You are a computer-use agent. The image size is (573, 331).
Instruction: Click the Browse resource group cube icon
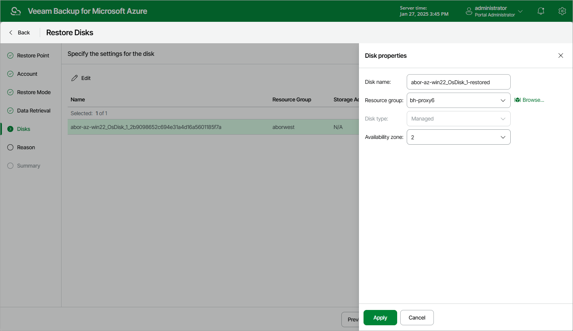pos(518,100)
